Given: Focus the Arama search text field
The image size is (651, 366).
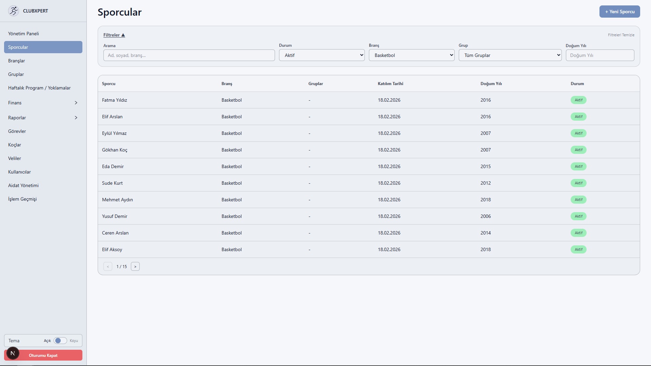Looking at the screenshot, I should (189, 55).
